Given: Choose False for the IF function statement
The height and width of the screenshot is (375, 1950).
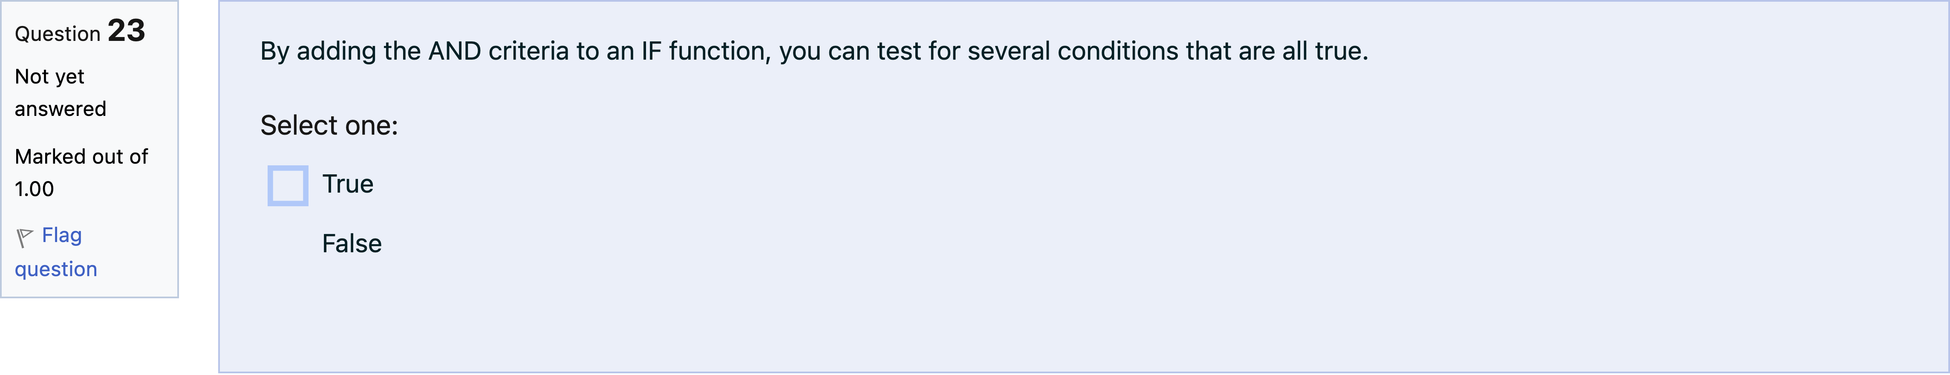Looking at the screenshot, I should point(352,243).
